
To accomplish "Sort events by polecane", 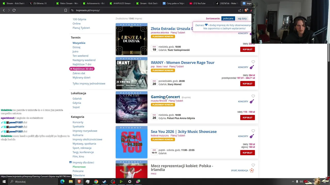I will click(x=228, y=18).
